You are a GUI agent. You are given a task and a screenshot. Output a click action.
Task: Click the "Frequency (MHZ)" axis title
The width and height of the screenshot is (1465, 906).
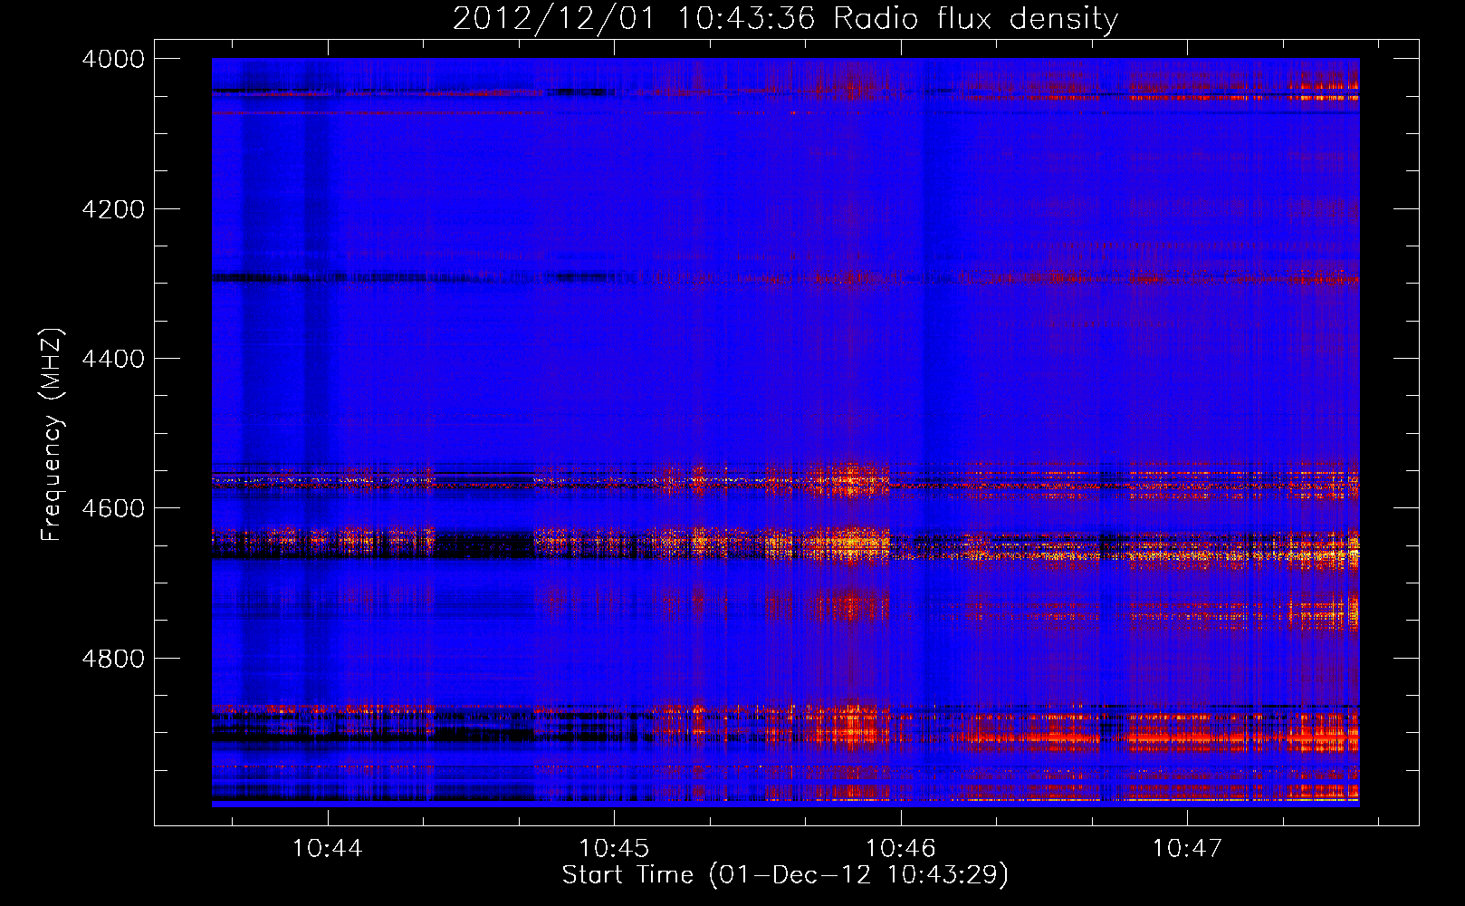coord(52,435)
